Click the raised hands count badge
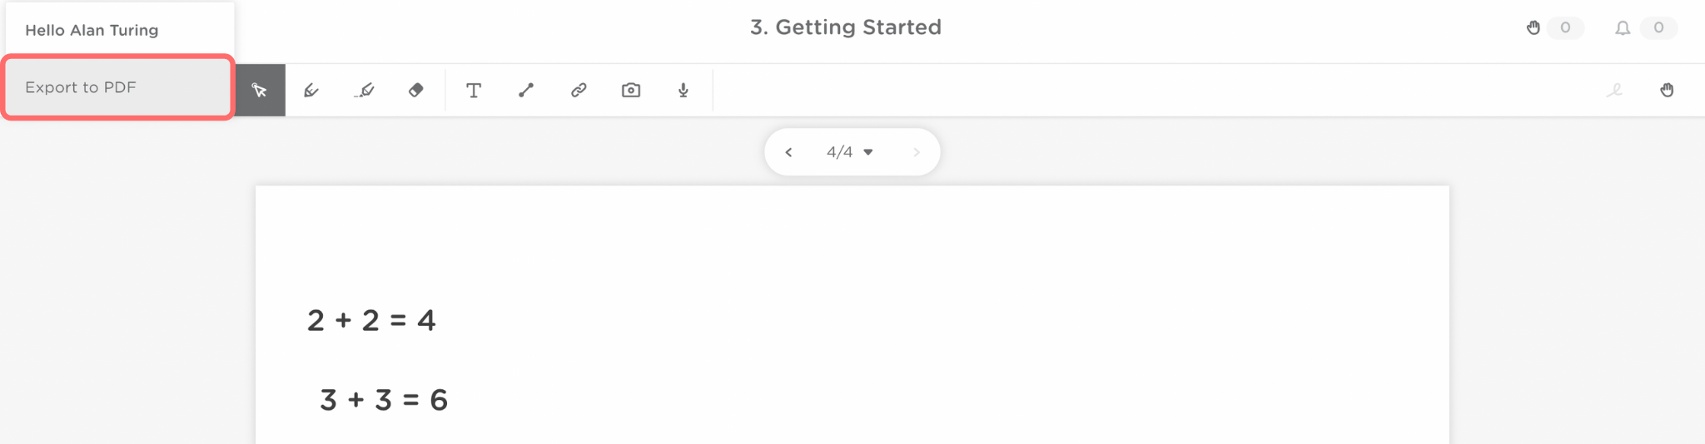The height and width of the screenshot is (444, 1705). (x=1565, y=28)
